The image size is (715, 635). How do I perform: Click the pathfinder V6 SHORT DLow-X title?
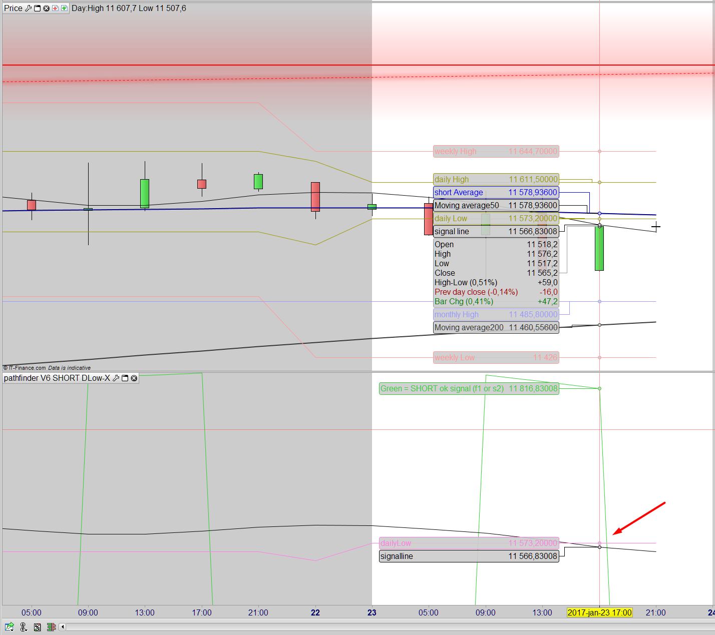tap(57, 378)
